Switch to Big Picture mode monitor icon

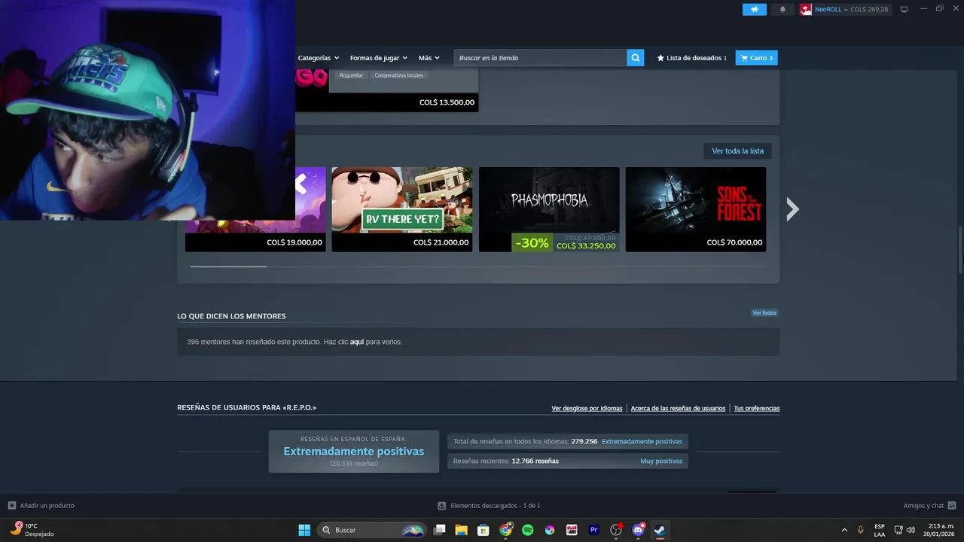pyautogui.click(x=905, y=9)
